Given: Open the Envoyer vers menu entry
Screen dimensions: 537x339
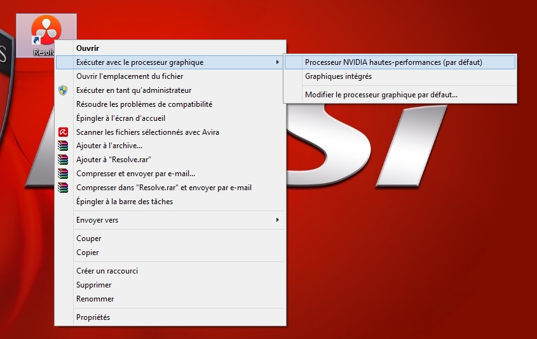Looking at the screenshot, I should [x=170, y=220].
